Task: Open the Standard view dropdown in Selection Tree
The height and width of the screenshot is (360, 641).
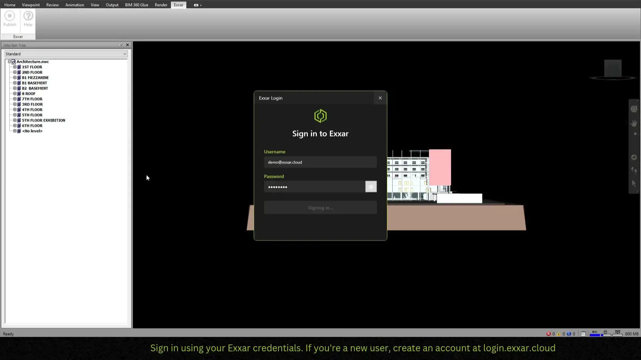Action: coord(125,54)
